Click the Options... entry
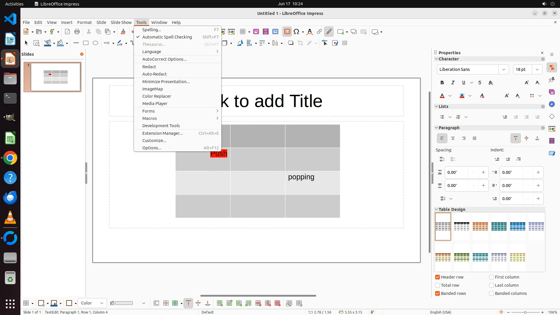The height and width of the screenshot is (315, 560). (x=152, y=148)
